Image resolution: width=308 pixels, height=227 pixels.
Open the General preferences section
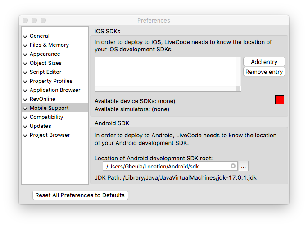point(40,36)
